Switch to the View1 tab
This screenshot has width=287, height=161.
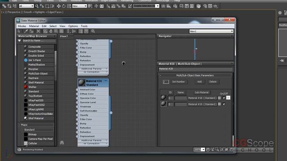coord(64,36)
